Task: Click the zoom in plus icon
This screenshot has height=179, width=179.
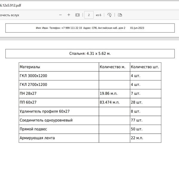Action: pos(69,15)
